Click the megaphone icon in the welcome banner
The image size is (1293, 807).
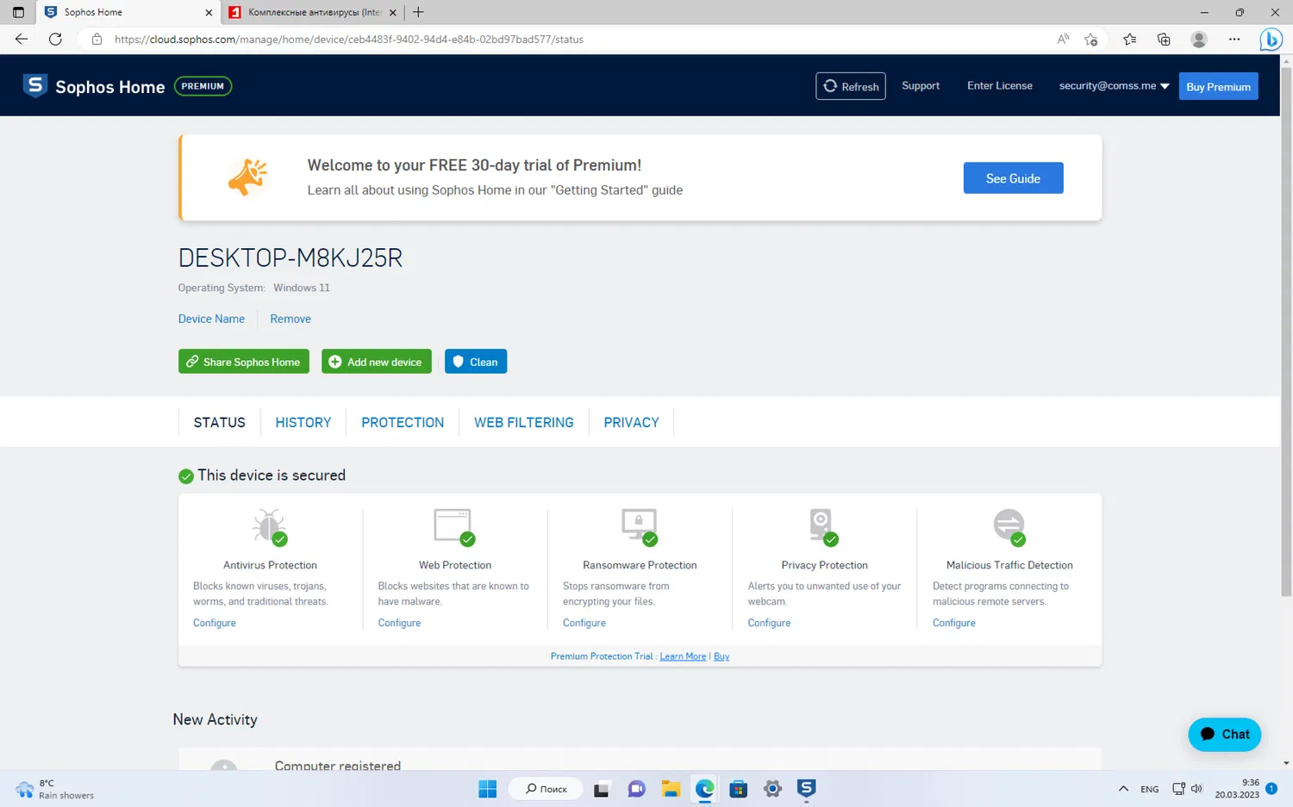(x=247, y=177)
